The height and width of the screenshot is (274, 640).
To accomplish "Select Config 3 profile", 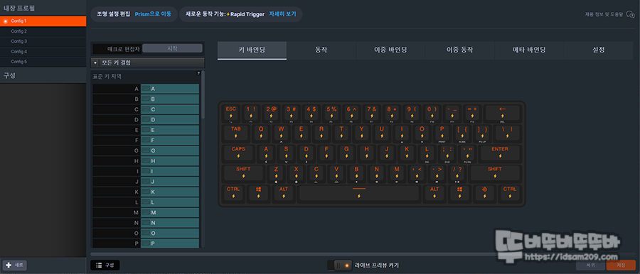I will click(x=43, y=41).
